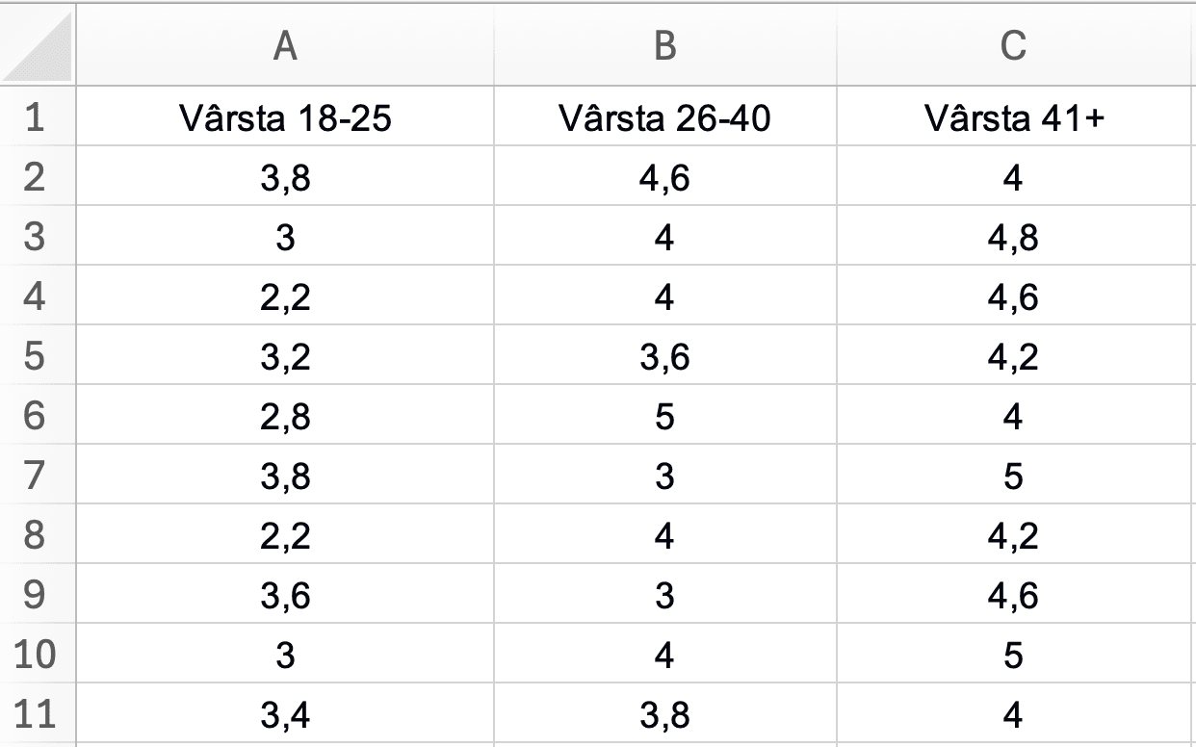Image resolution: width=1196 pixels, height=747 pixels.
Task: Select cell B5 containing 3,6
Action: (664, 356)
